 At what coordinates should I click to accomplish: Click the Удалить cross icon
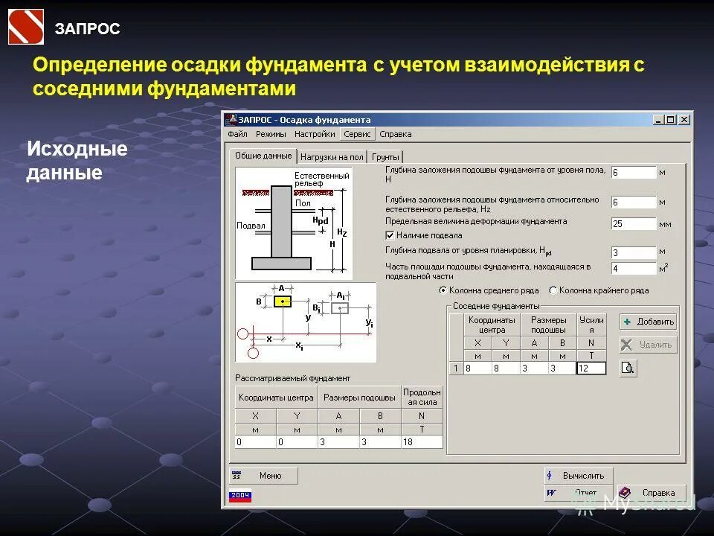pos(625,344)
